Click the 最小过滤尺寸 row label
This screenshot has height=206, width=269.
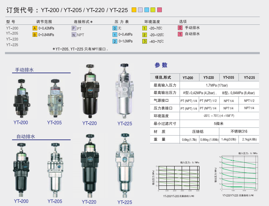click(x=165, y=124)
